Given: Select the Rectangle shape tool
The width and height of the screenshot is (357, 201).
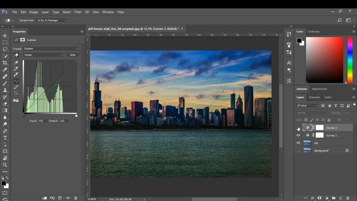Looking at the screenshot, I should (5, 151).
